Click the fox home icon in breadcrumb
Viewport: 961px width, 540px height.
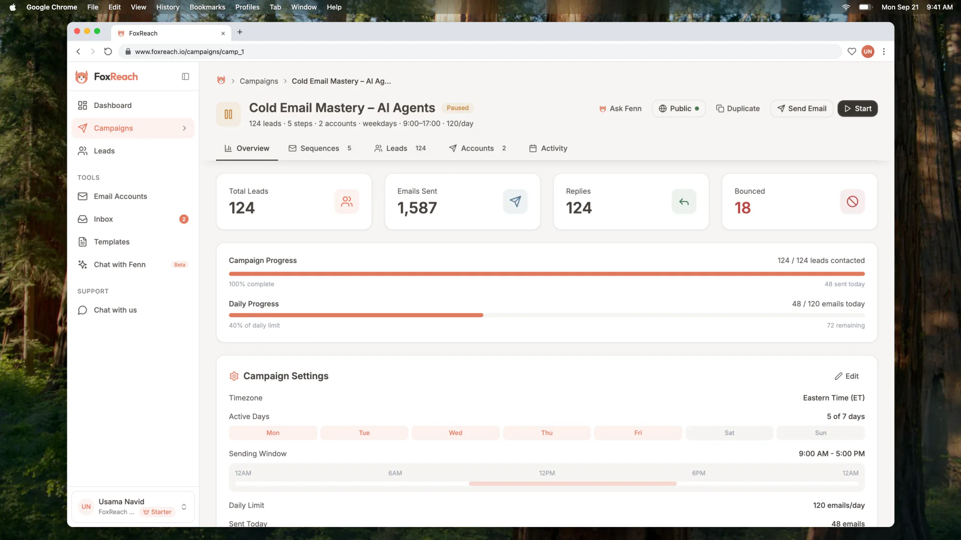point(221,81)
